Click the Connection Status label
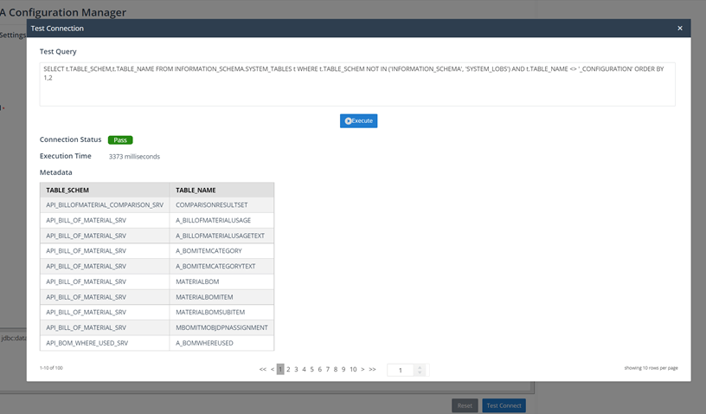 click(71, 139)
